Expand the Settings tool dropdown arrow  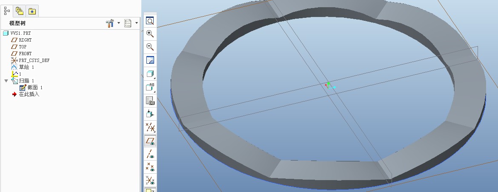pos(119,23)
